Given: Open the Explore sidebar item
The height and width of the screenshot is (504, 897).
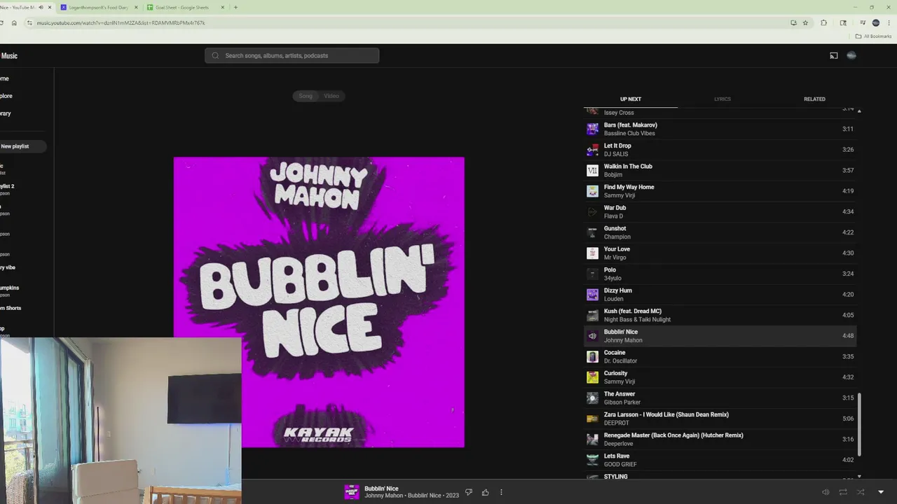Looking at the screenshot, I should (6, 96).
